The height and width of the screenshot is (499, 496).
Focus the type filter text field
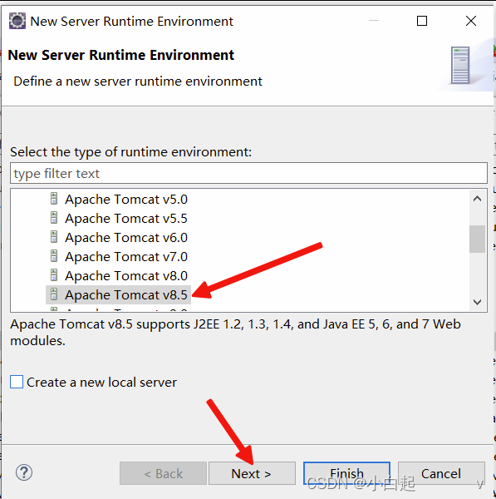click(x=248, y=173)
